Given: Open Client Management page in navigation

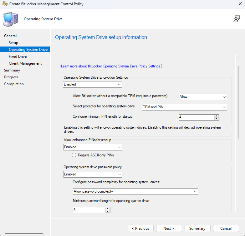Looking at the screenshot, I should pos(25,63).
